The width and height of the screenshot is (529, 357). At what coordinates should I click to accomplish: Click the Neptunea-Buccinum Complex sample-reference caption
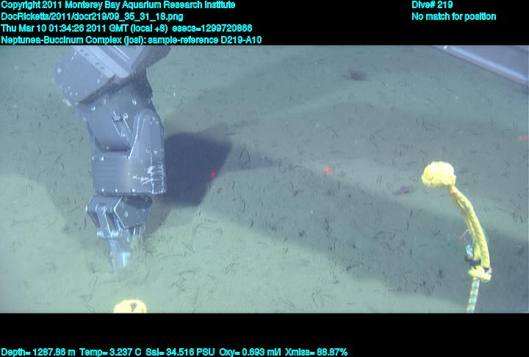(x=132, y=40)
